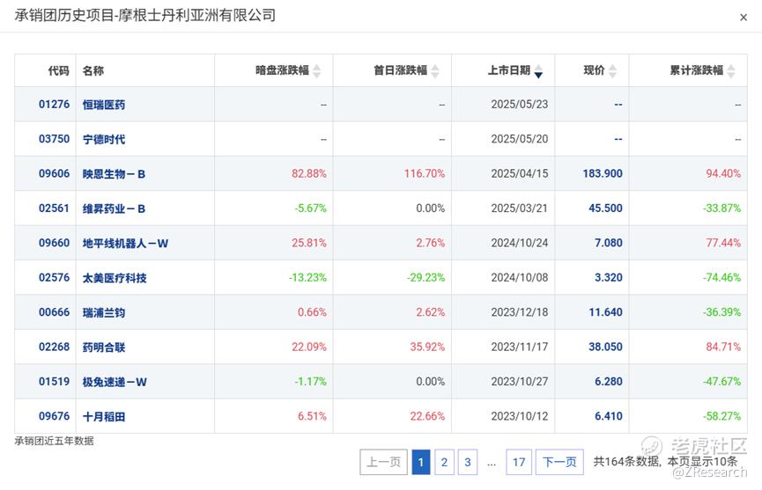The width and height of the screenshot is (762, 490).
Task: Open stock code 01519
Action: point(54,382)
